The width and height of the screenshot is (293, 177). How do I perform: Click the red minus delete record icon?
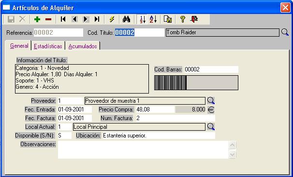click(48, 19)
